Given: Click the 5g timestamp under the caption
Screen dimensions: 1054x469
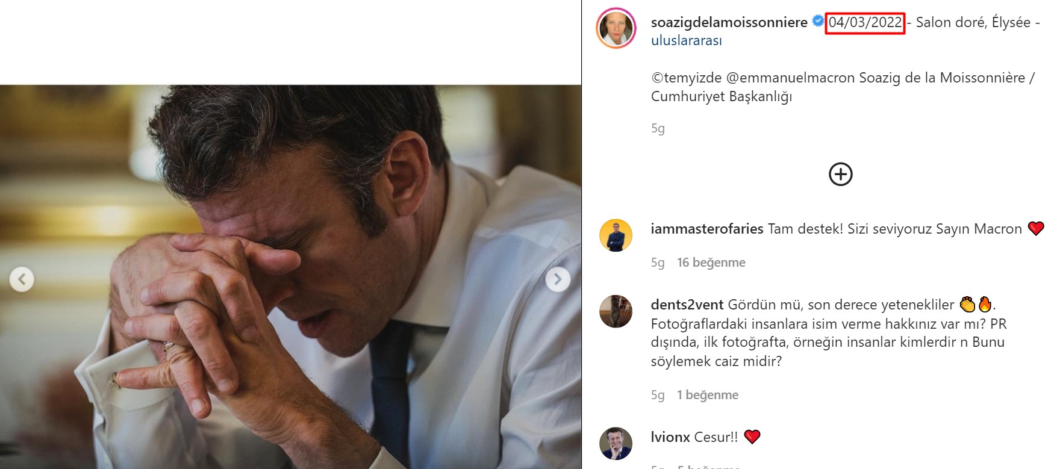Looking at the screenshot, I should [658, 128].
